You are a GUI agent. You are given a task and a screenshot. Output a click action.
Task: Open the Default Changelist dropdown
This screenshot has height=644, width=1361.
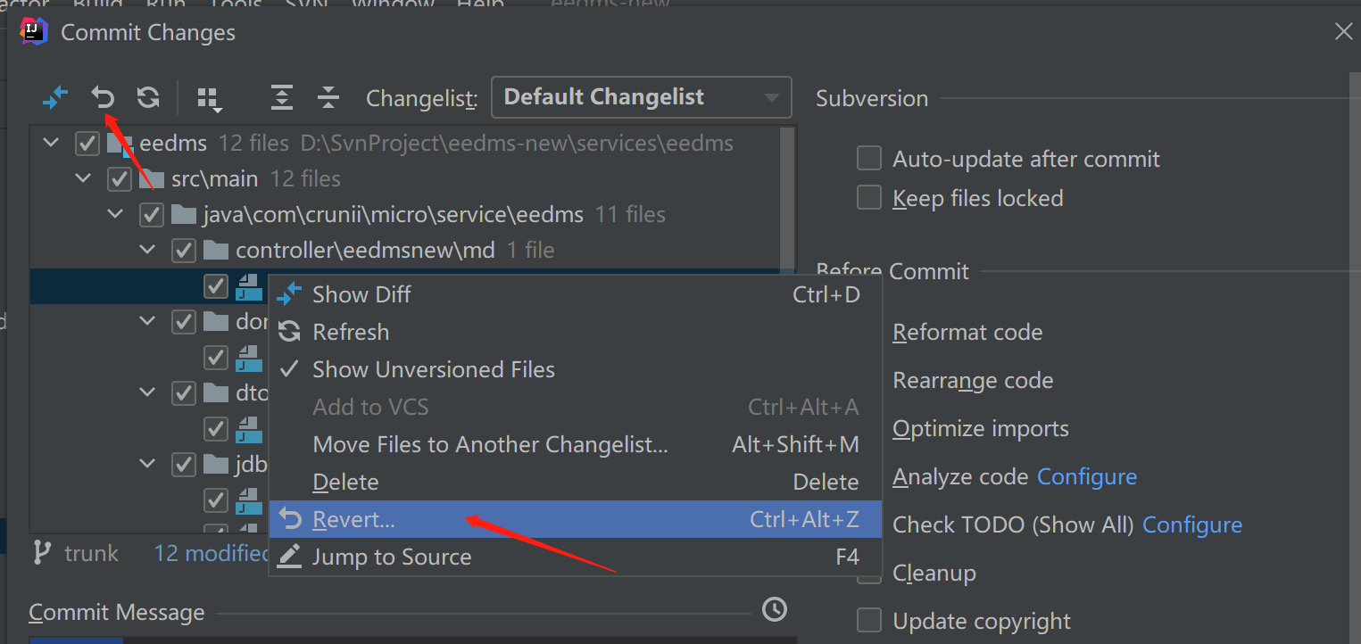642,97
